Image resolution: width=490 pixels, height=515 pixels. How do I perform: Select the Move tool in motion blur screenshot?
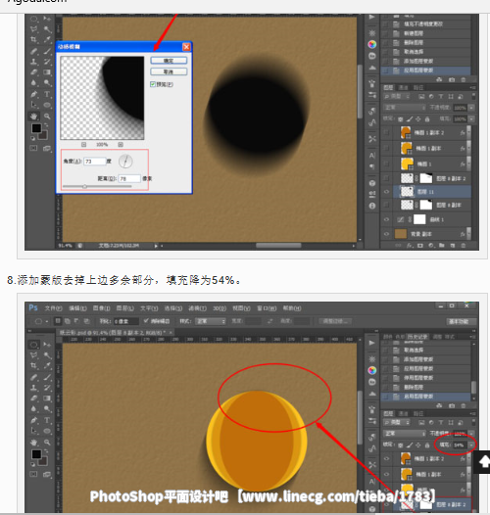(x=47, y=19)
